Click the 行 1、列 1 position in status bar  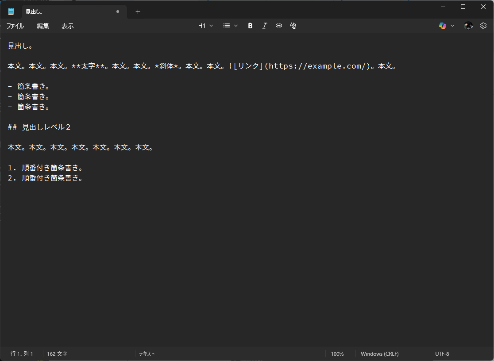[22, 354]
